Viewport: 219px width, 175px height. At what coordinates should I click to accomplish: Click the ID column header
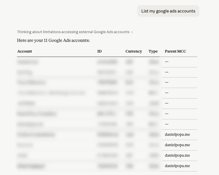[99, 51]
